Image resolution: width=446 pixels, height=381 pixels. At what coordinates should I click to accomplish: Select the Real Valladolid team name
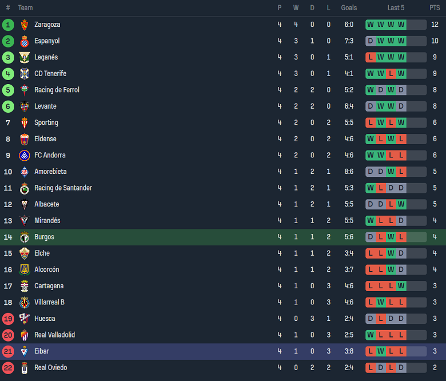tap(54, 335)
